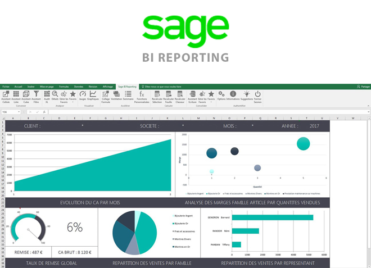This screenshot has height=268, width=371.
Task: Click the TAUX DE REMISE GLOBAL title
Action: click(51, 264)
